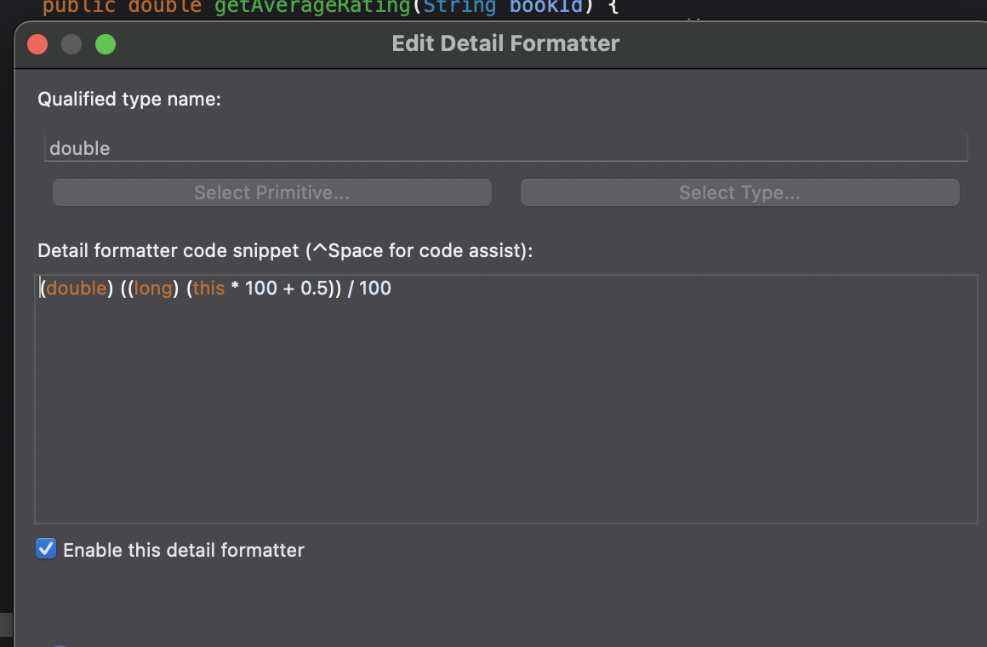Image resolution: width=987 pixels, height=647 pixels.
Task: Click the this keyword in the code snippet
Action: pos(208,288)
